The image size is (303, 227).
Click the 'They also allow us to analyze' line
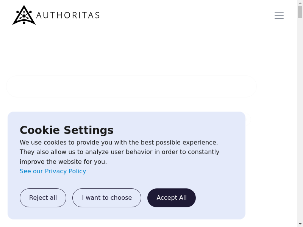119,152
